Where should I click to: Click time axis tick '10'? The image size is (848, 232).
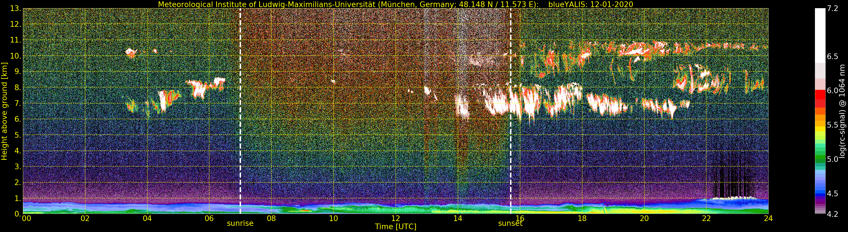(333, 218)
